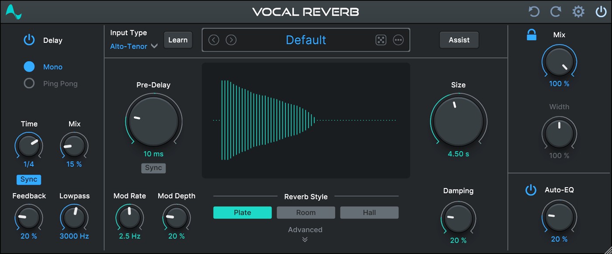Open settings with the gear icon
The image size is (612, 254).
coord(578,12)
